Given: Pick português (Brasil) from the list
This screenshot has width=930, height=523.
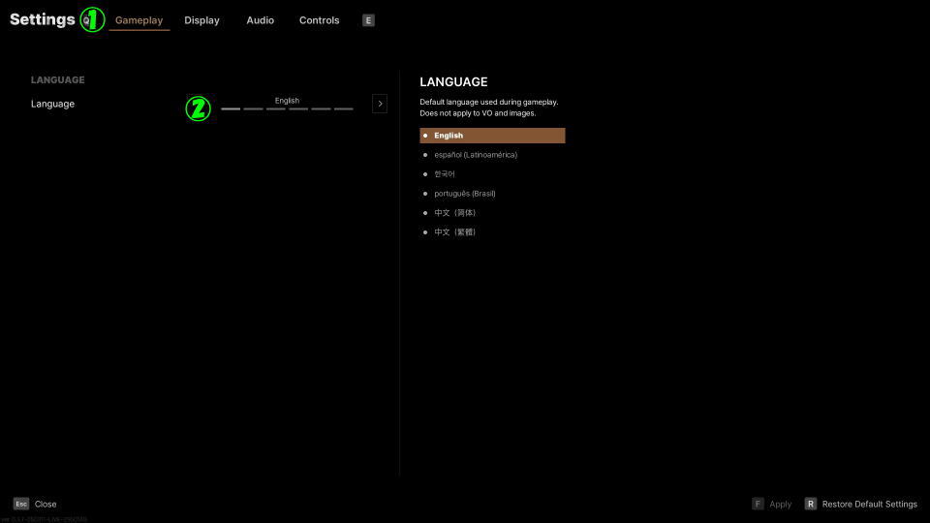Looking at the screenshot, I should (465, 194).
